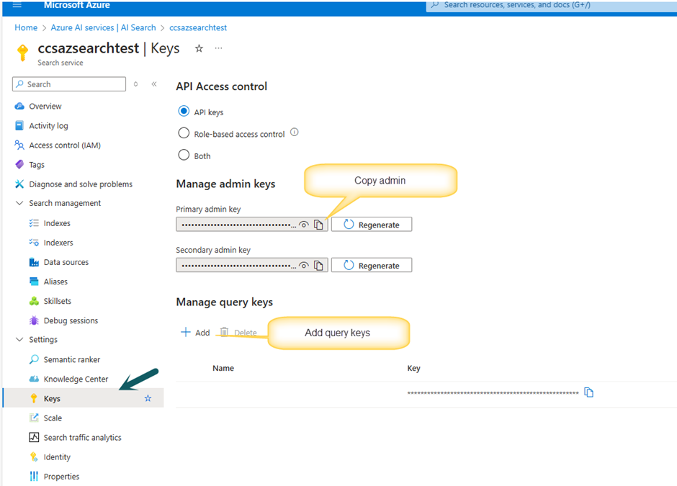
Task: Open Access control (IAM) in sidebar
Action: (x=65, y=145)
